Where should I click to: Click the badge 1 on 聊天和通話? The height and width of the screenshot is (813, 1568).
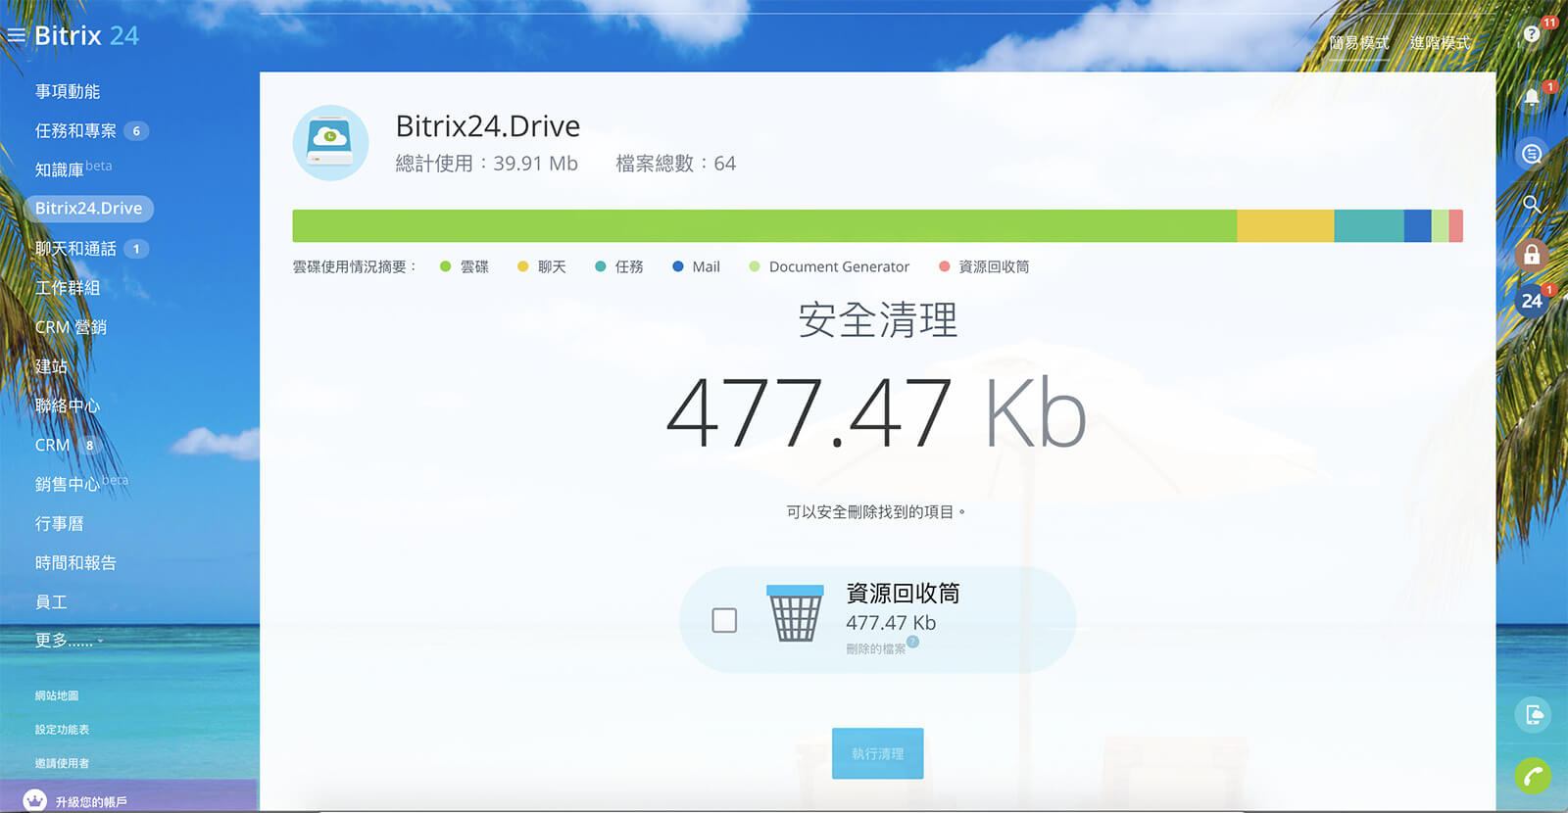(x=136, y=249)
